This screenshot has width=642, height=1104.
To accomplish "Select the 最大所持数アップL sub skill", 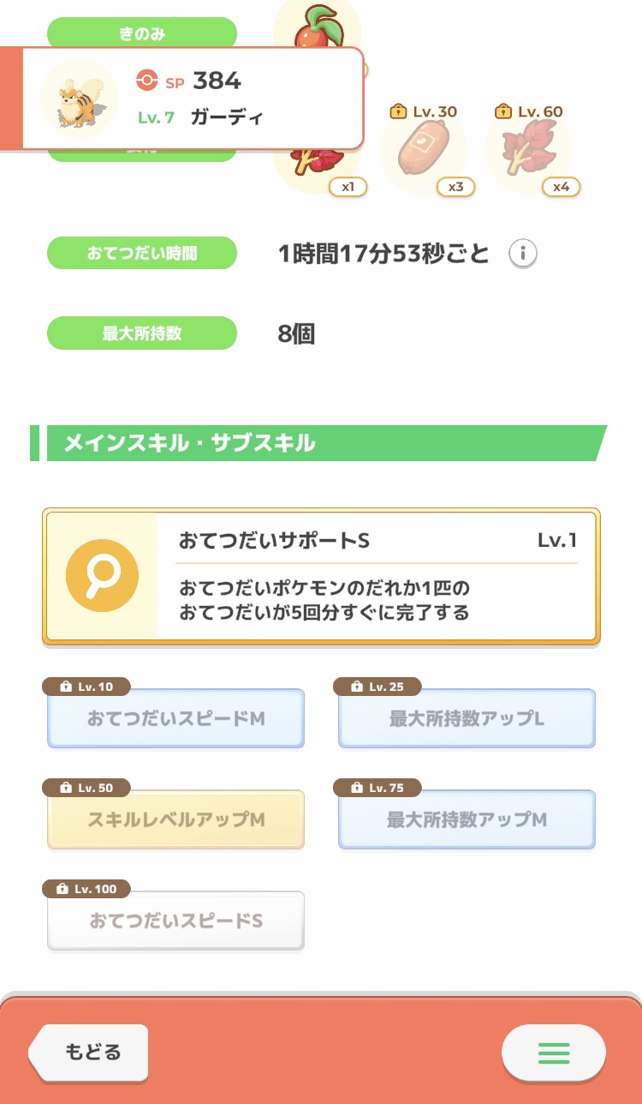I will [467, 718].
